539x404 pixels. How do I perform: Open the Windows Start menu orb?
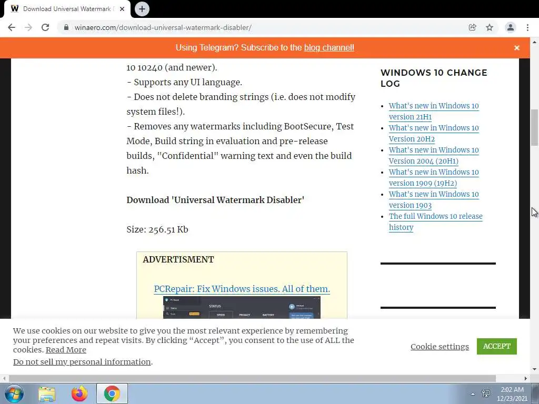pyautogui.click(x=14, y=393)
